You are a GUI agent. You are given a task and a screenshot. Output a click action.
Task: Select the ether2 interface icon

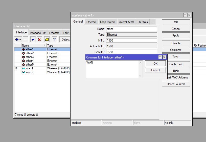click(24, 53)
